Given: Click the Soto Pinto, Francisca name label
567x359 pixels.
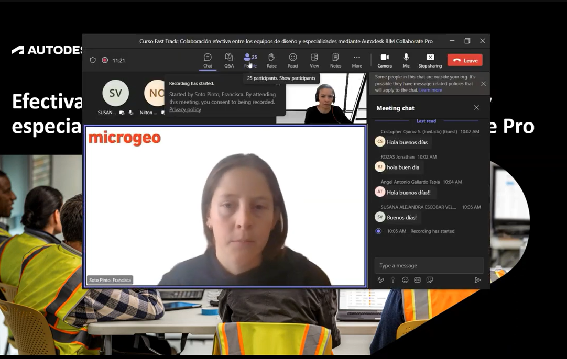Looking at the screenshot, I should [110, 280].
